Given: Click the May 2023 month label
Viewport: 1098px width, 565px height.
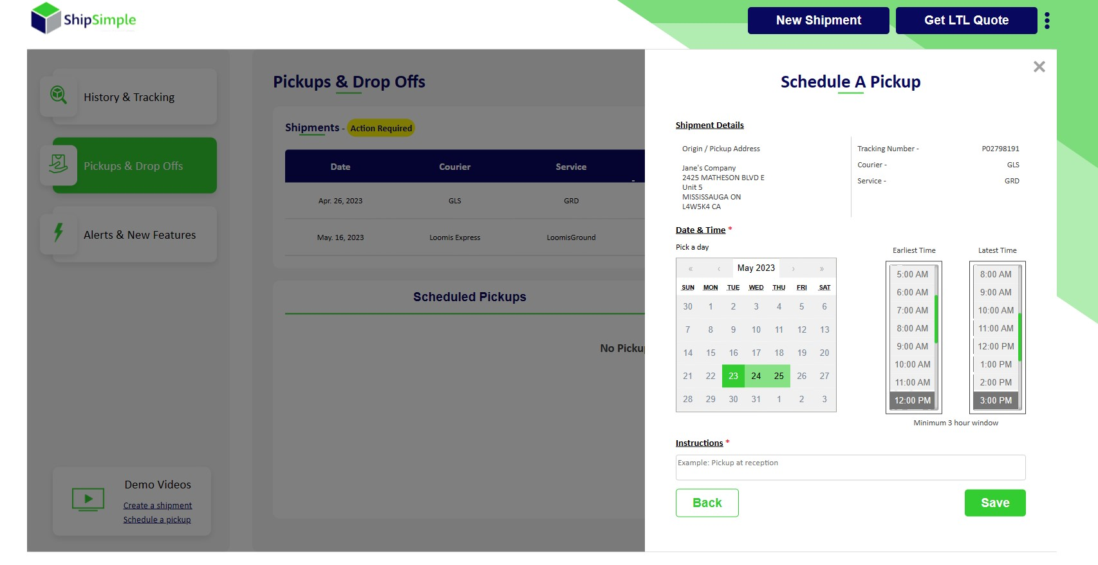Looking at the screenshot, I should coord(756,268).
